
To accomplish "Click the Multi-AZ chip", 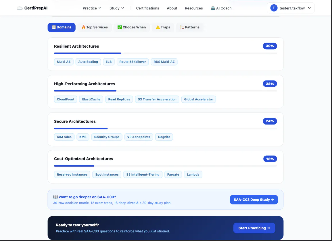I will (64, 62).
